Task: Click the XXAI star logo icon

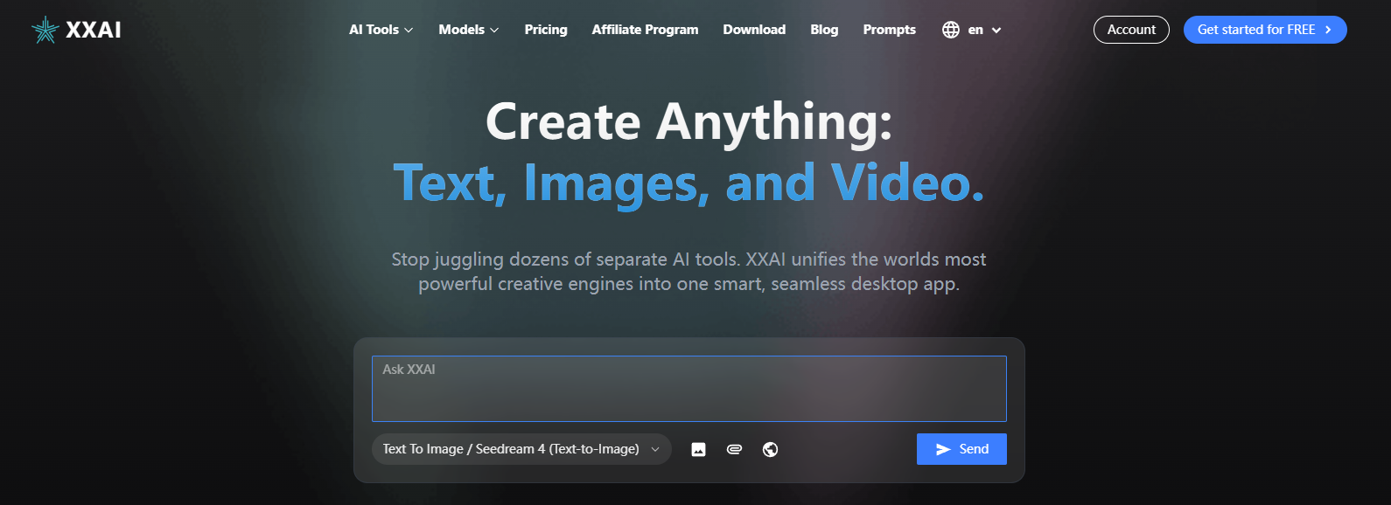Action: pyautogui.click(x=45, y=30)
